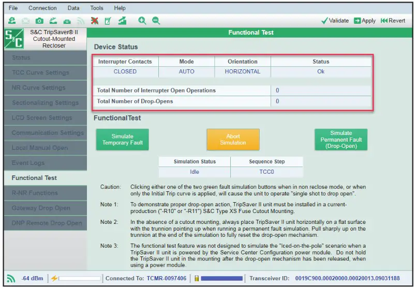
Task: Click the red X disconnect icon
Action: click(x=95, y=21)
